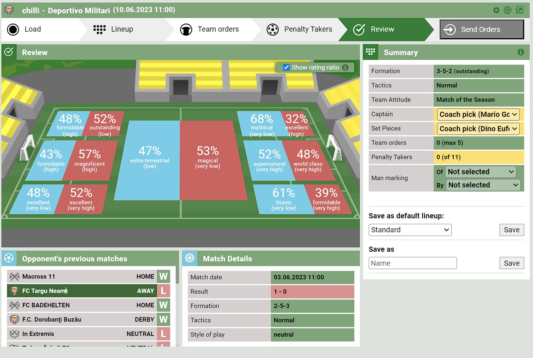Screen dimensions: 533x358
Task: Click the target circle icon in title bar
Action: [x=508, y=10]
